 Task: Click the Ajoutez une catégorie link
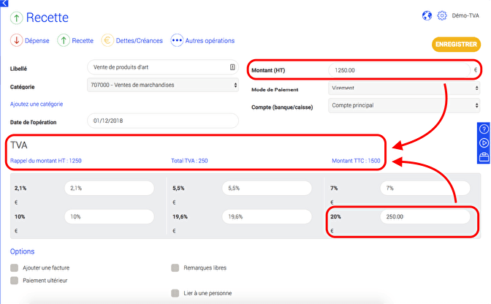click(37, 104)
